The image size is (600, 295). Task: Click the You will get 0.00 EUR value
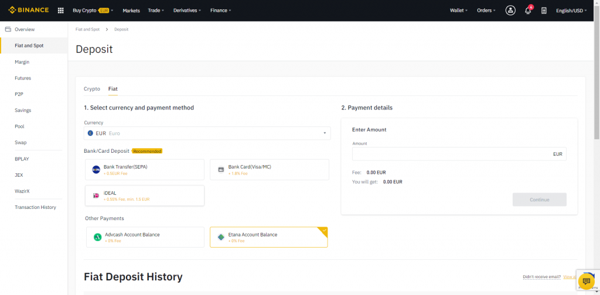(393, 182)
